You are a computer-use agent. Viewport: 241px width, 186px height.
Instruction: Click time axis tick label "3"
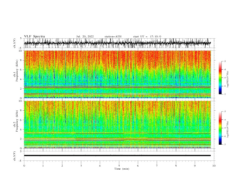point(81,166)
